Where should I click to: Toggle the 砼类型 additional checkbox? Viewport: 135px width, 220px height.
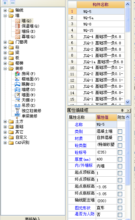tap(120, 145)
